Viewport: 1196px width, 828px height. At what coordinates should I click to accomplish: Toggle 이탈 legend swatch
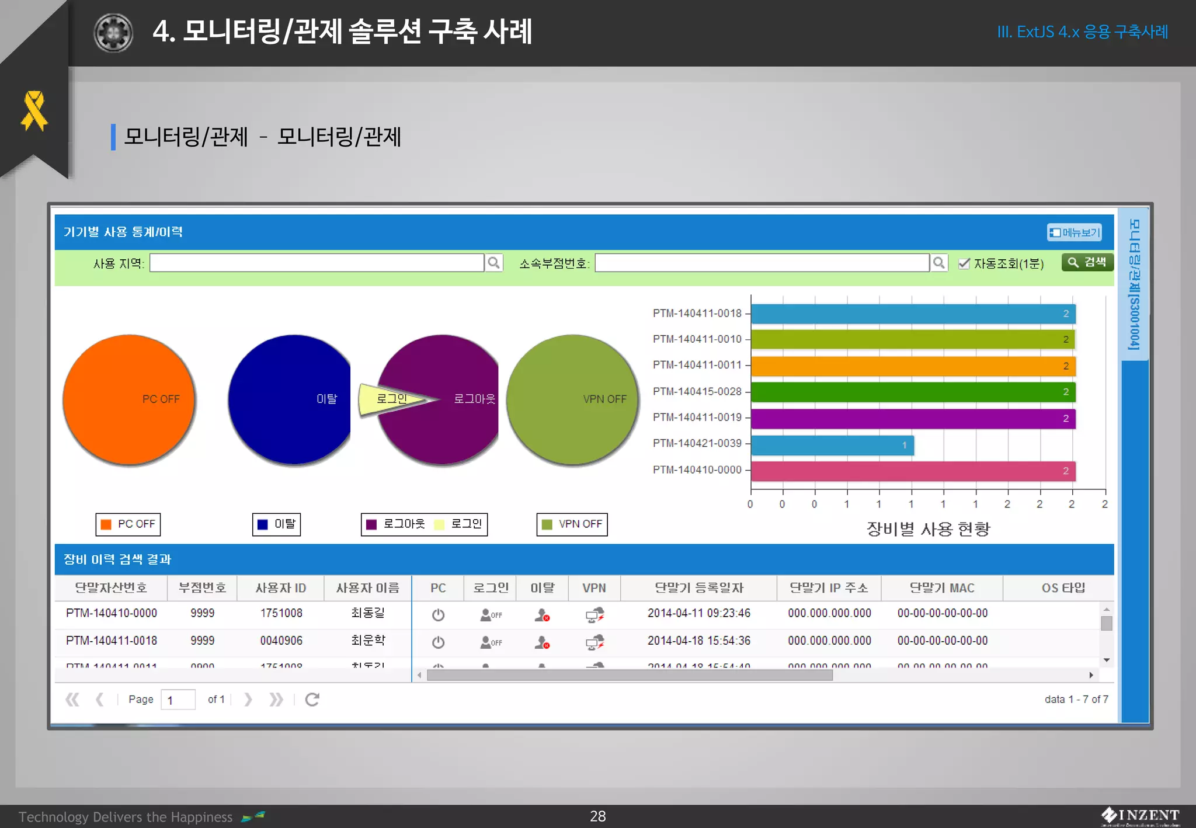(x=263, y=524)
